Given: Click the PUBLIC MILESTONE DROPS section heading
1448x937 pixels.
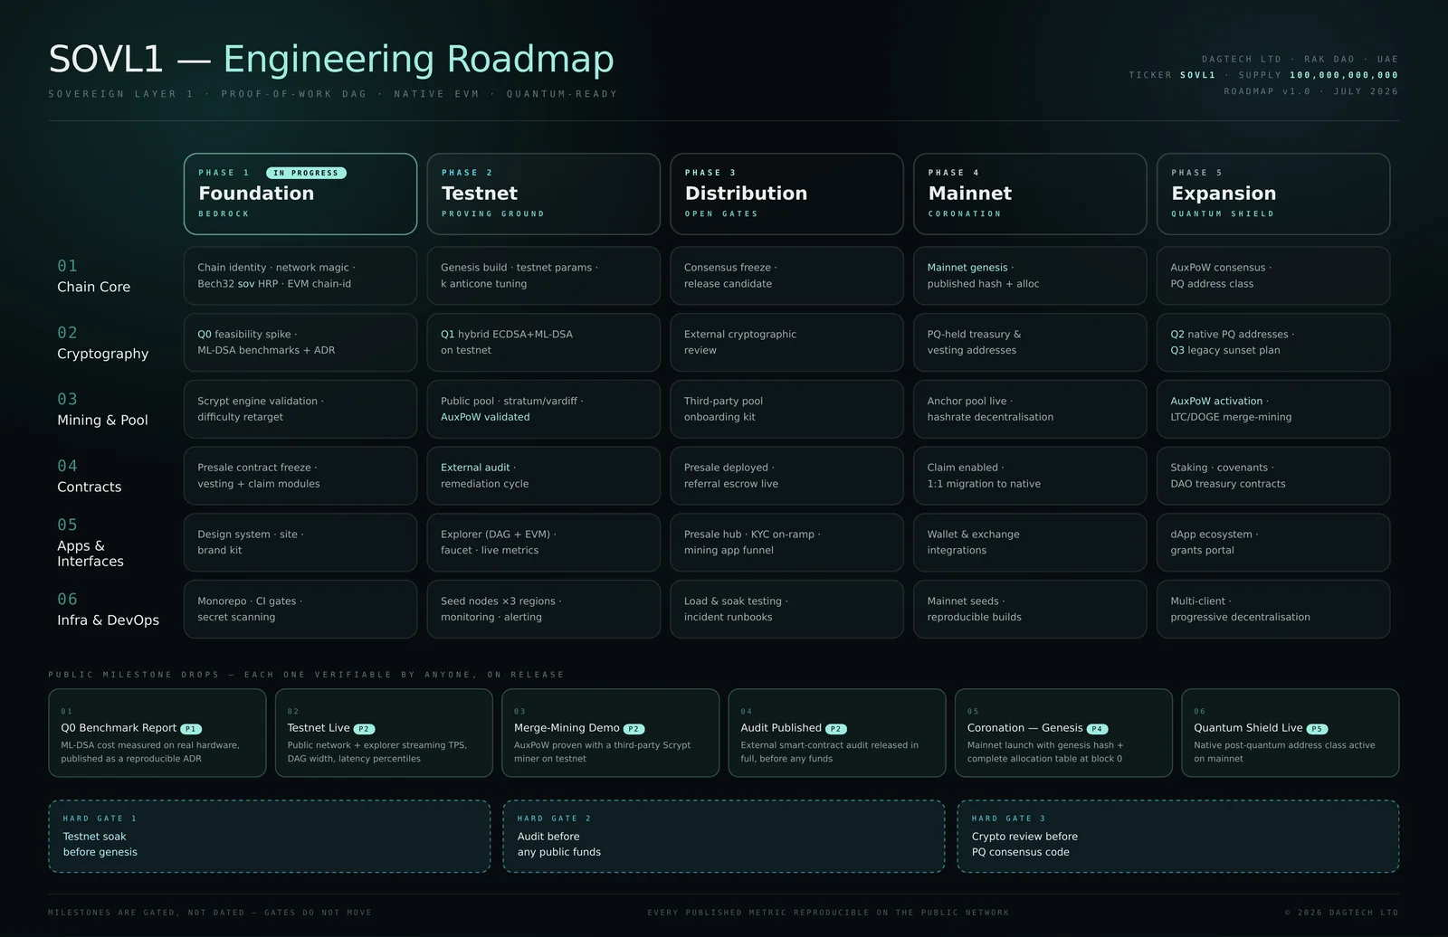Looking at the screenshot, I should tap(306, 675).
